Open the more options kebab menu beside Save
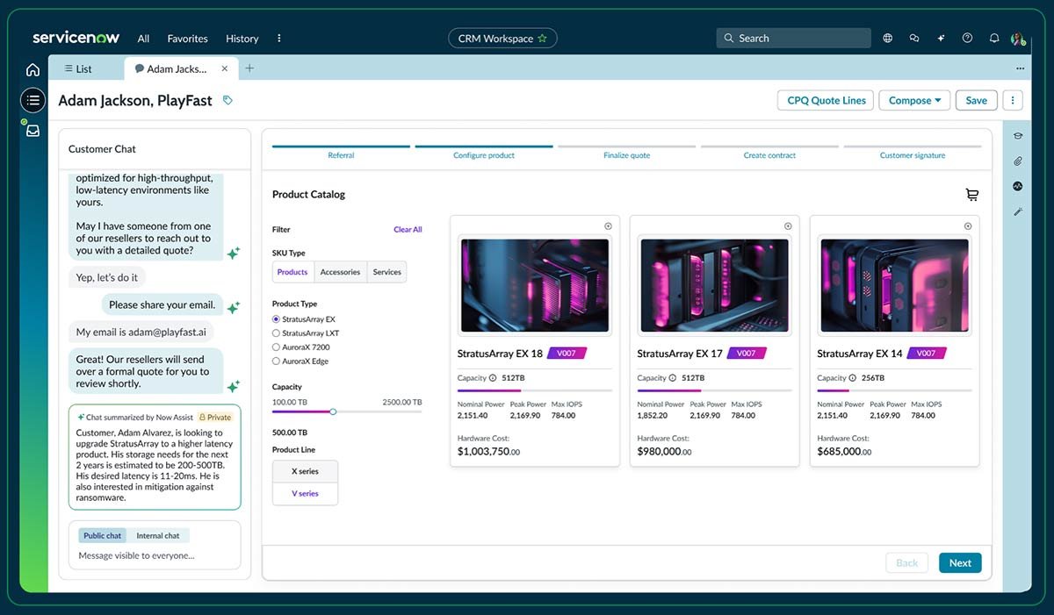1054x615 pixels. click(1013, 101)
